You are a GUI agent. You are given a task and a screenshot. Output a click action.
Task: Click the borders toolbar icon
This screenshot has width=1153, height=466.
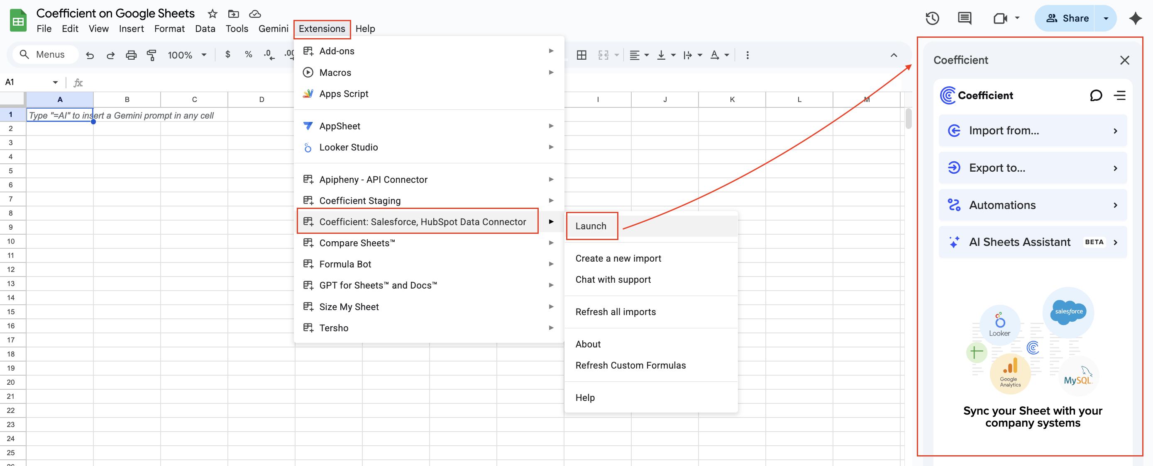pyautogui.click(x=581, y=55)
